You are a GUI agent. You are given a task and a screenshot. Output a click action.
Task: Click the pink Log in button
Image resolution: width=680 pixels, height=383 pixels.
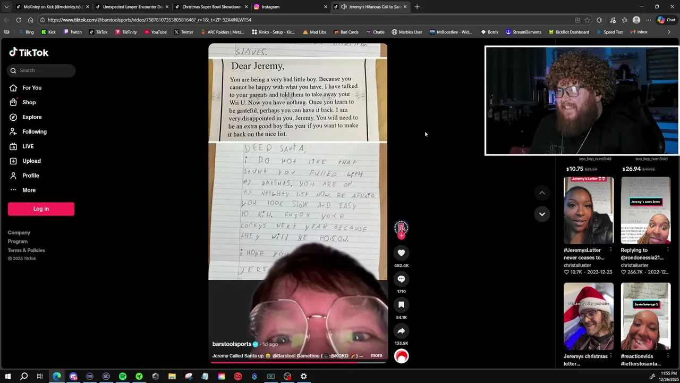[x=41, y=209]
